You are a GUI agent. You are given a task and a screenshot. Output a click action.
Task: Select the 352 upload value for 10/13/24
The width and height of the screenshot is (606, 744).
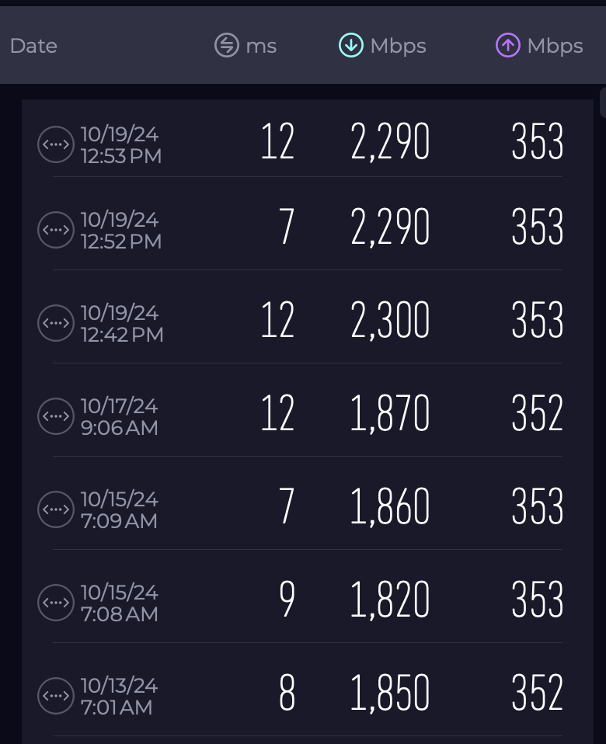point(537,693)
